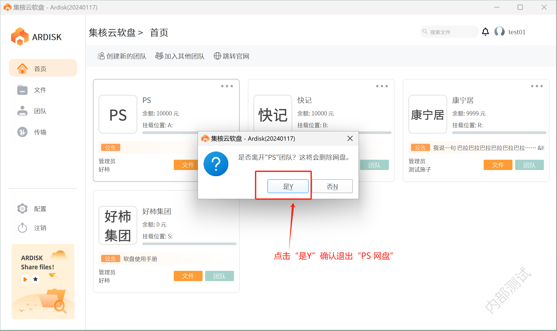Click the 注销 logout power icon
This screenshot has width=557, height=331.
(22, 228)
